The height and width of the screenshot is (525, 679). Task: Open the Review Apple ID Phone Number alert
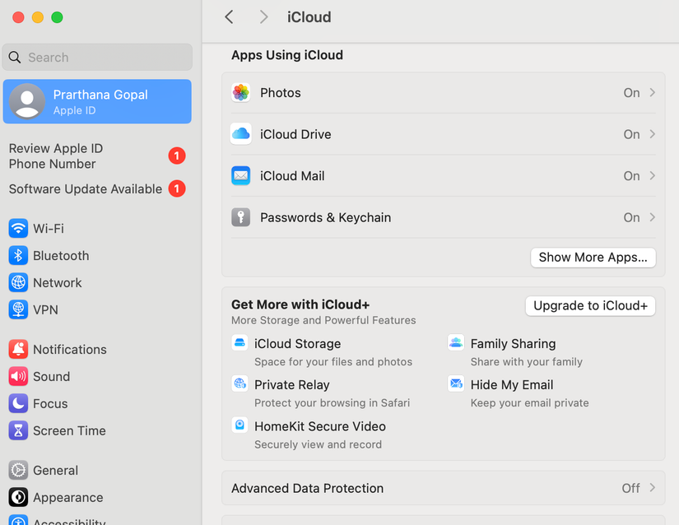pos(55,156)
